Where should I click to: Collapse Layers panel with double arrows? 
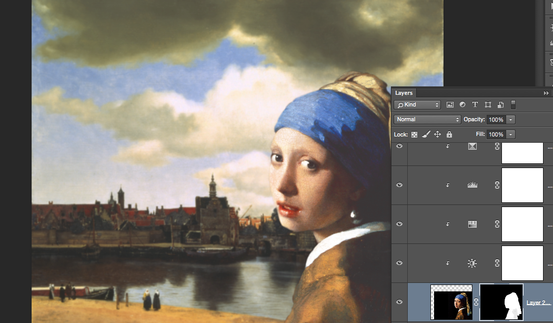[x=546, y=93]
